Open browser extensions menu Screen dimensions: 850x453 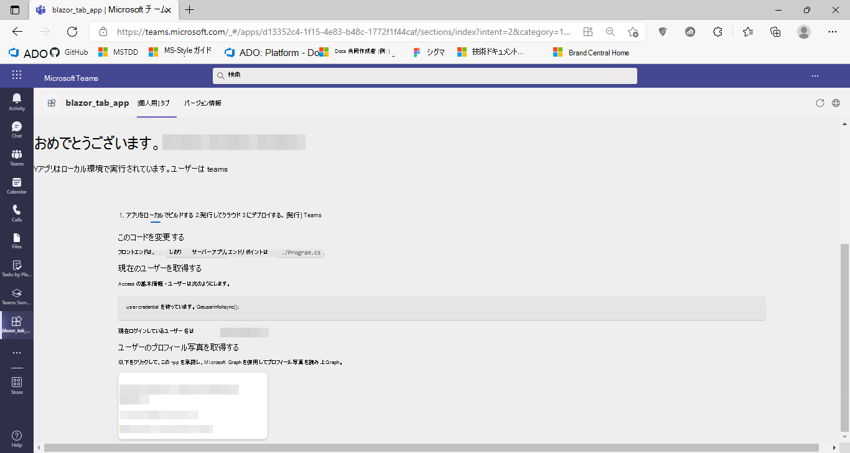click(717, 32)
